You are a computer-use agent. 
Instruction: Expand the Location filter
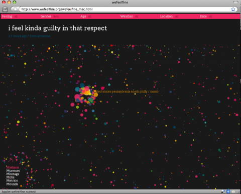tap(169, 16)
